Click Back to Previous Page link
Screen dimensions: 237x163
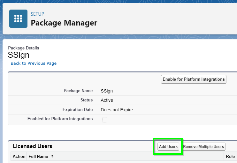point(34,63)
